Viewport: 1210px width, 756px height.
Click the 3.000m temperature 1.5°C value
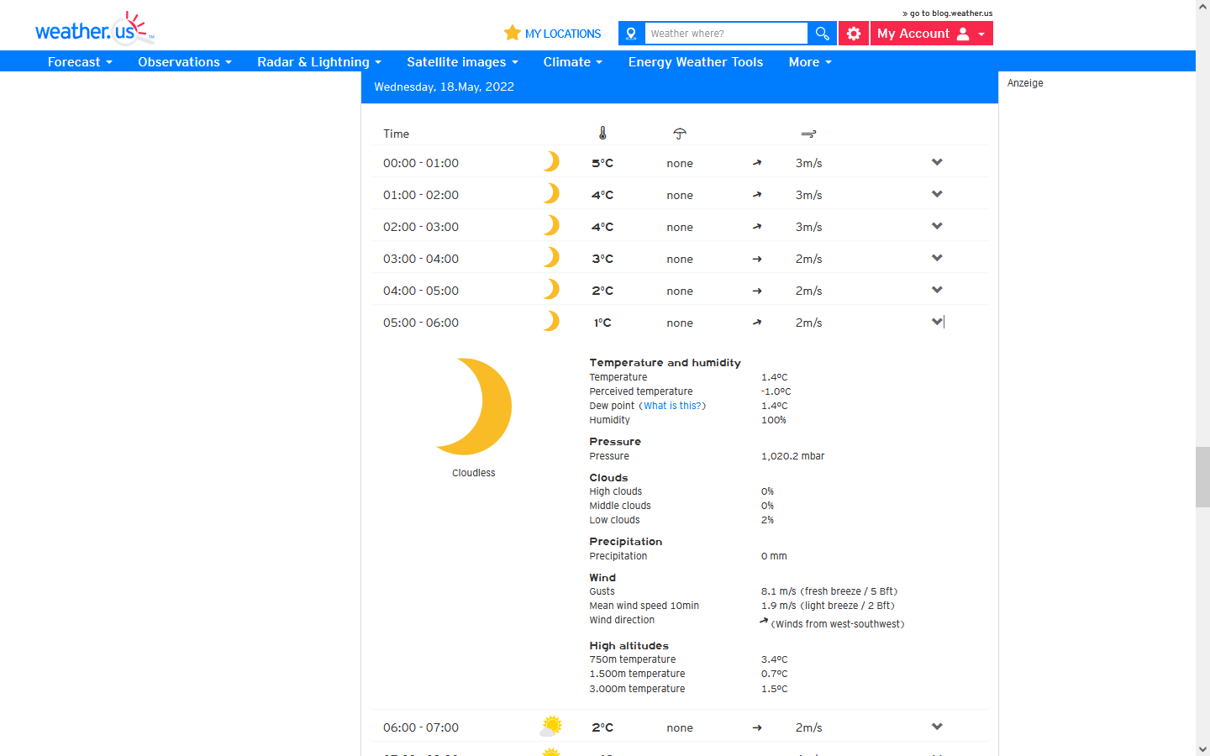[x=774, y=689]
